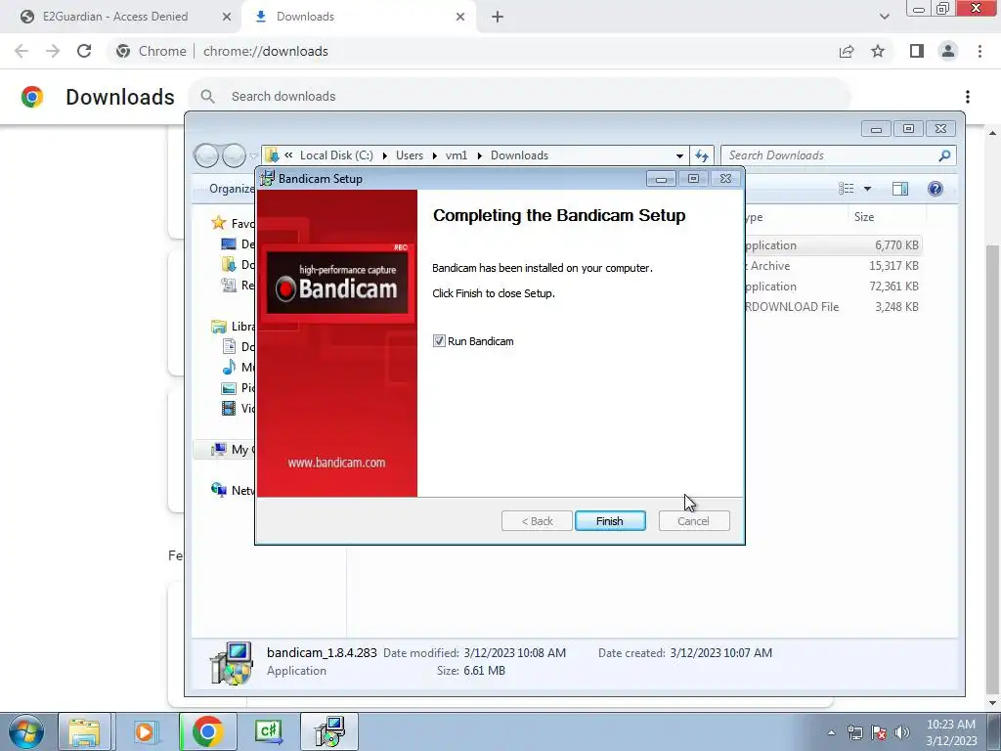This screenshot has width=1001, height=751.
Task: Click www.bandicam.com link in the setup banner
Action: [336, 463]
